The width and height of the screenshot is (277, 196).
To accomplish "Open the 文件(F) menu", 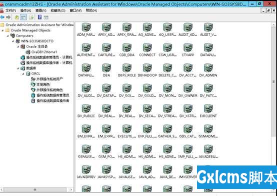I will (10, 10).
